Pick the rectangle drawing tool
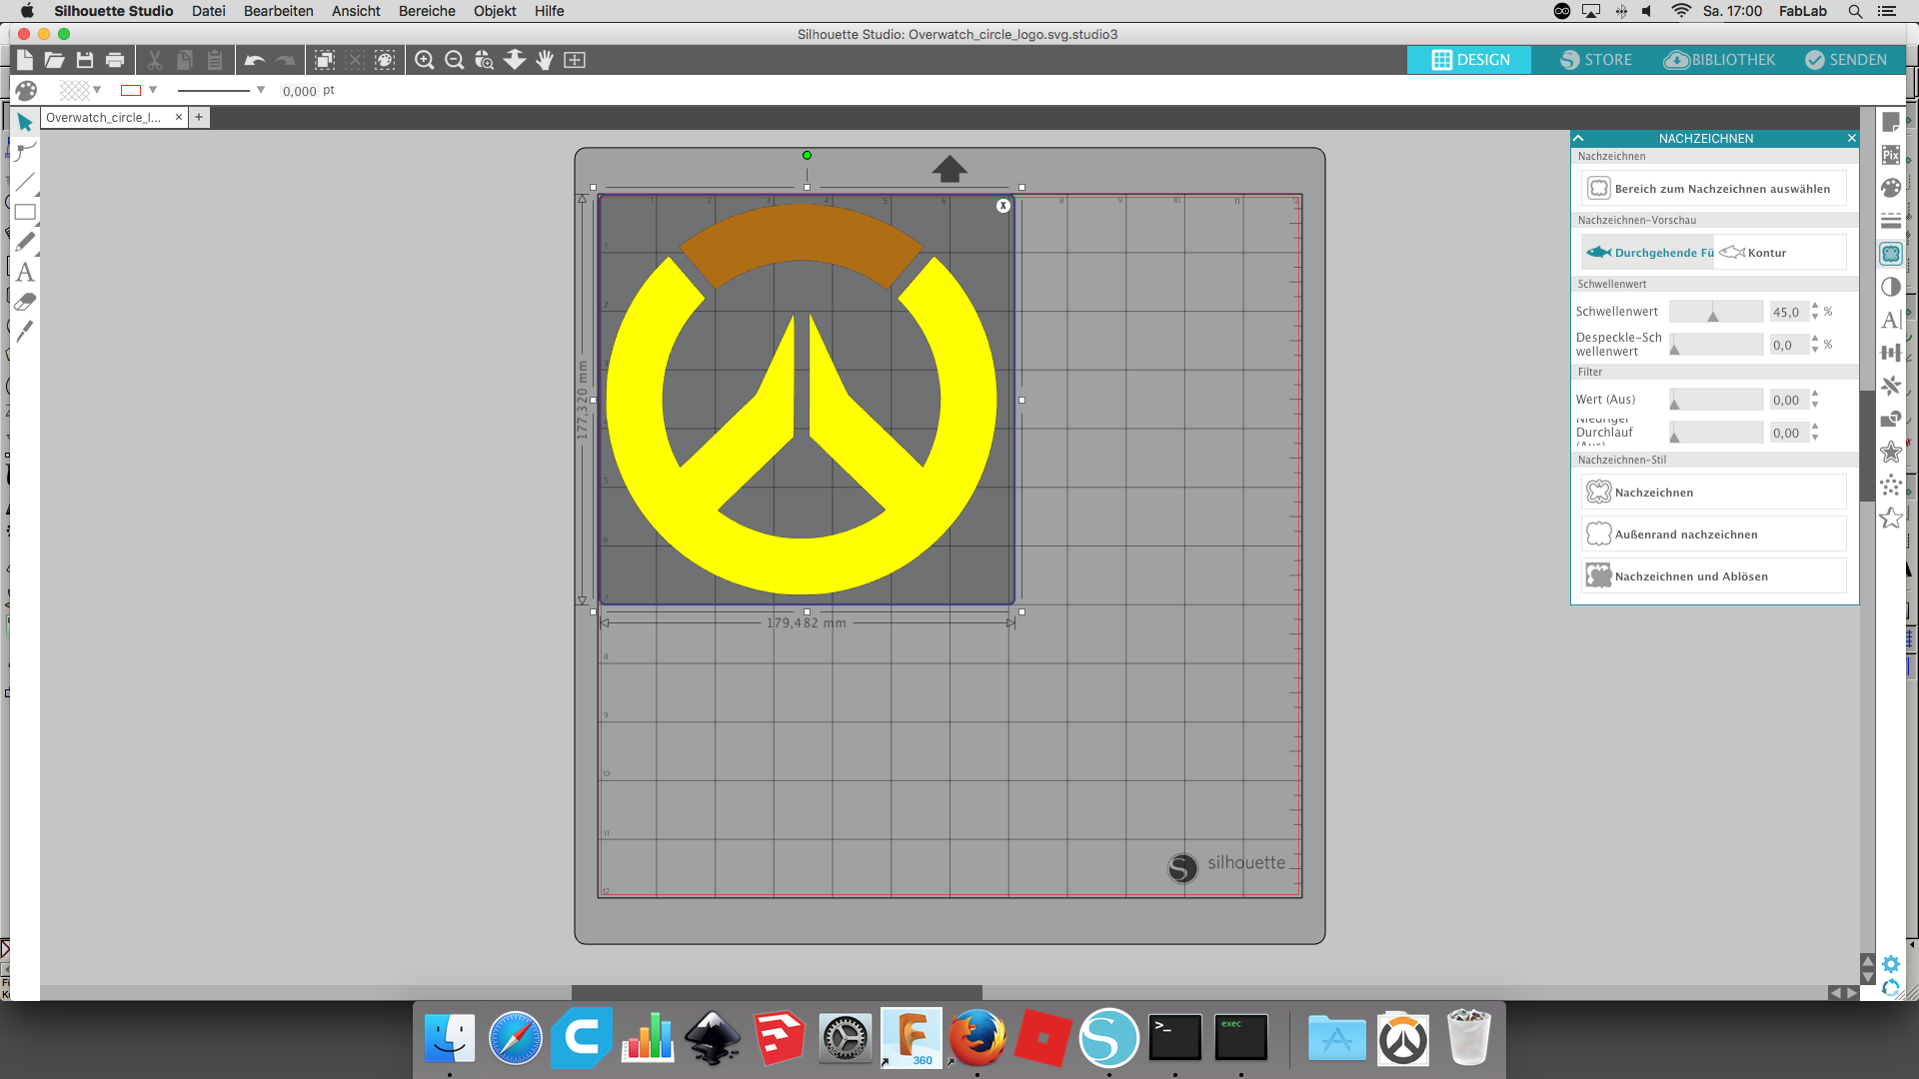The width and height of the screenshot is (1919, 1079). click(25, 212)
